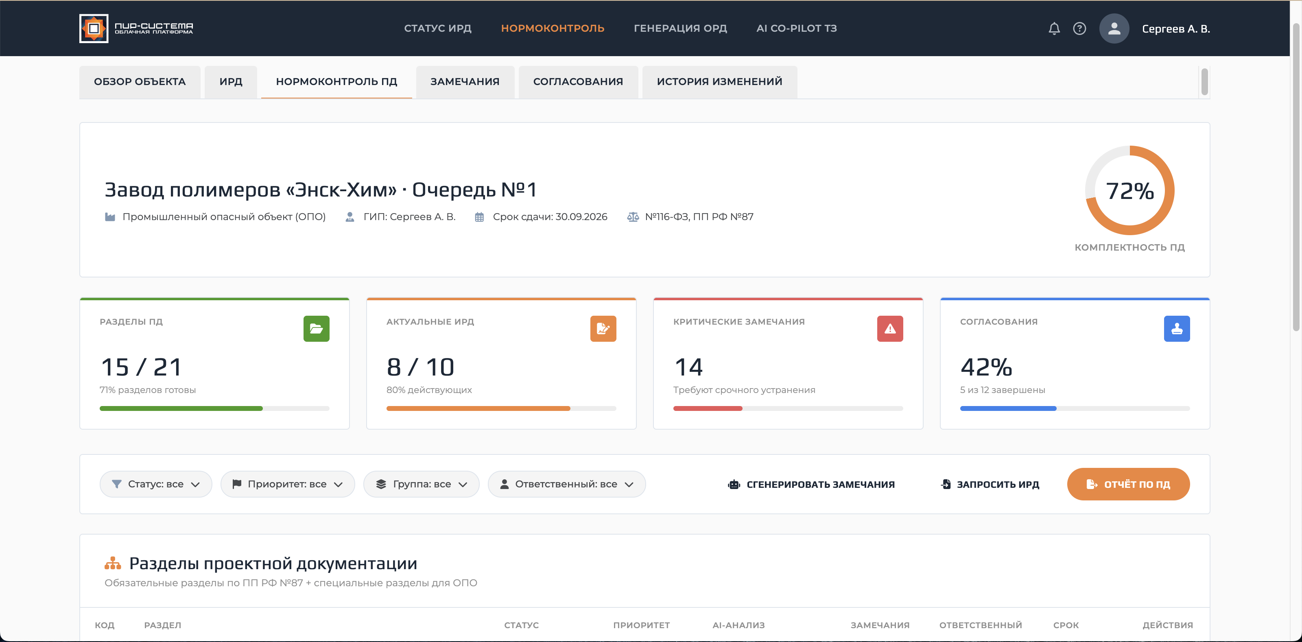Viewport: 1302px width, 642px height.
Task: Click the 8 / 10 value
Action: tap(421, 367)
